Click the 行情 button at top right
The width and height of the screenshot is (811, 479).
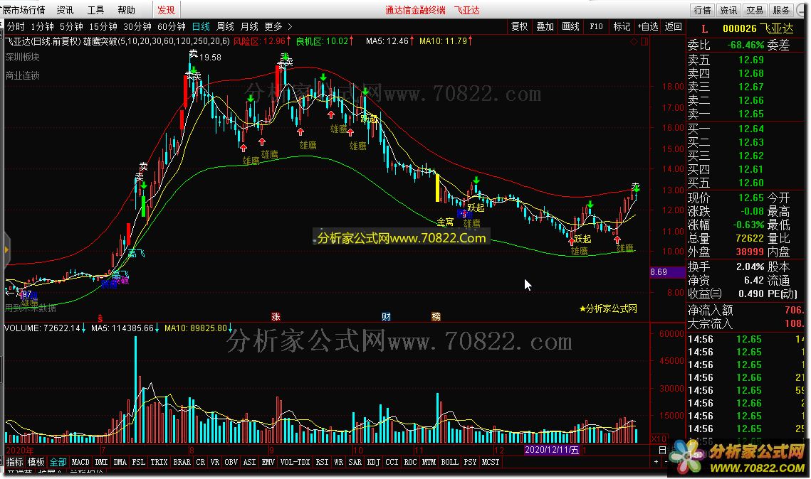point(702,10)
